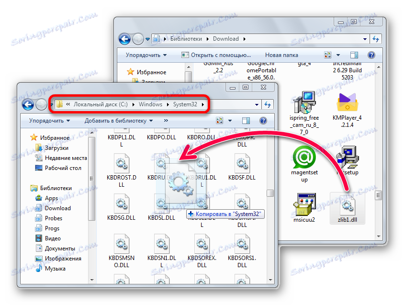
Task: Click the 'Windows' breadcrumb in the address bar
Action: (x=150, y=104)
